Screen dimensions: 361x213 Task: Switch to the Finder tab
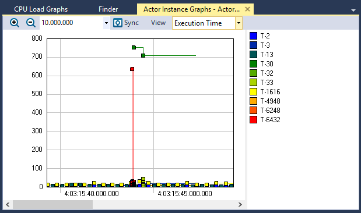pyautogui.click(x=108, y=9)
